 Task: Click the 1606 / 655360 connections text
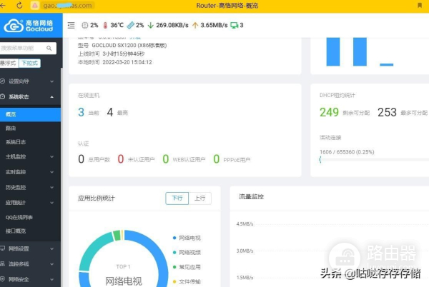[x=347, y=152]
